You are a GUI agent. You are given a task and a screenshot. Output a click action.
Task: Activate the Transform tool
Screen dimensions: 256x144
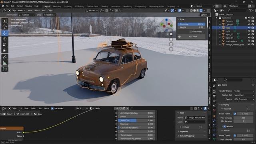click(5, 50)
